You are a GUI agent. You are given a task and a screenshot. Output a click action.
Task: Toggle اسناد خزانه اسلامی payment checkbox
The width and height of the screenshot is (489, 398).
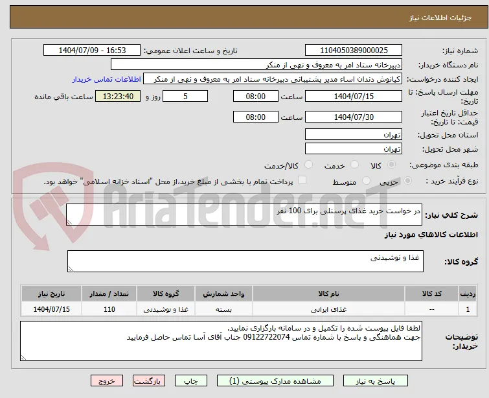(x=302, y=180)
